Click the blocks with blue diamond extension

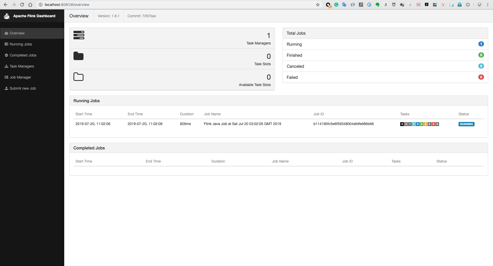[435, 5]
